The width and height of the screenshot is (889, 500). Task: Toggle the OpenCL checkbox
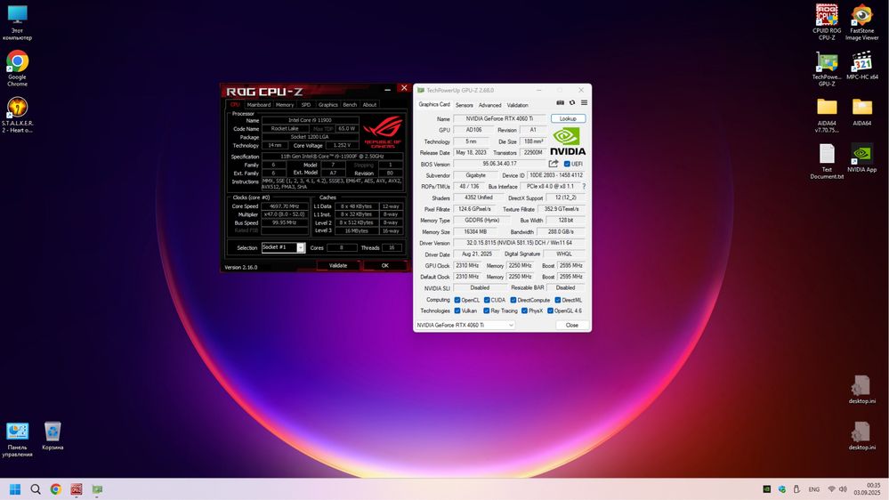coord(457,300)
